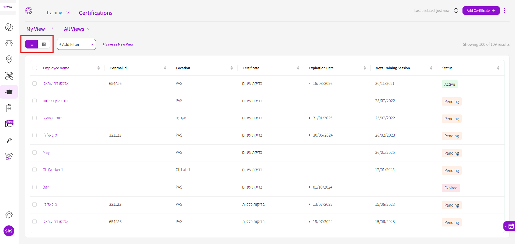Open employee May link

tap(46, 152)
